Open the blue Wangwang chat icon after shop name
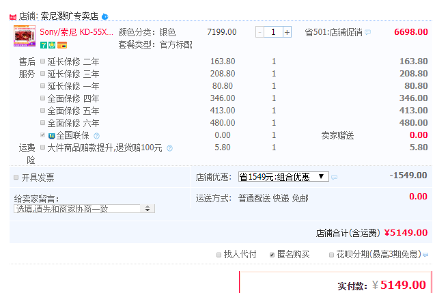The height and width of the screenshot is (293, 435). pos(105,16)
